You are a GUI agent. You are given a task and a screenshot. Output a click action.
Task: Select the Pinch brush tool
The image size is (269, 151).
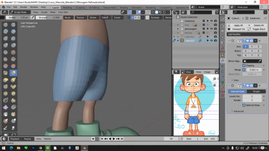pyautogui.click(x=5, y=73)
